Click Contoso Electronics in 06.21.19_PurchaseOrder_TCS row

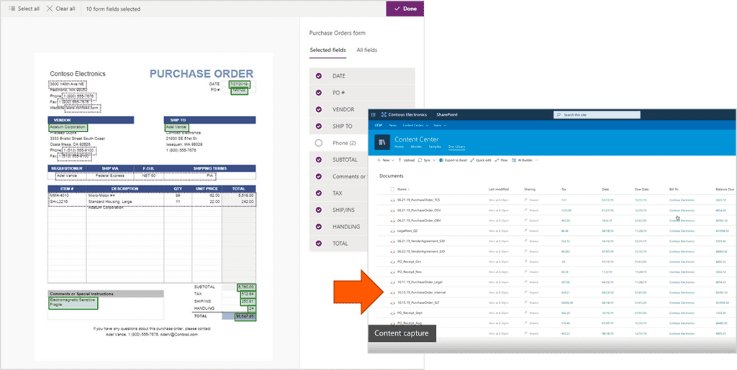[682, 200]
